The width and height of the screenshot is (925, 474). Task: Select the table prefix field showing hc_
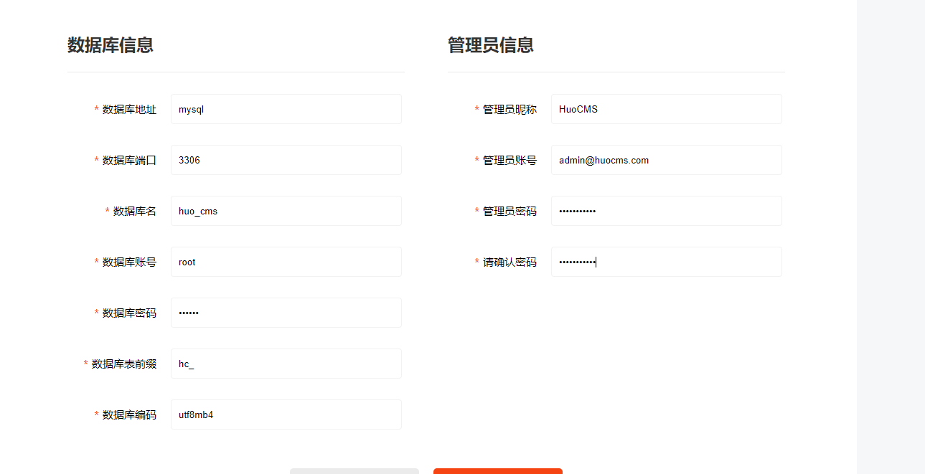[x=286, y=363]
